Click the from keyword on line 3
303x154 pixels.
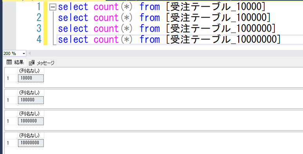(150, 28)
